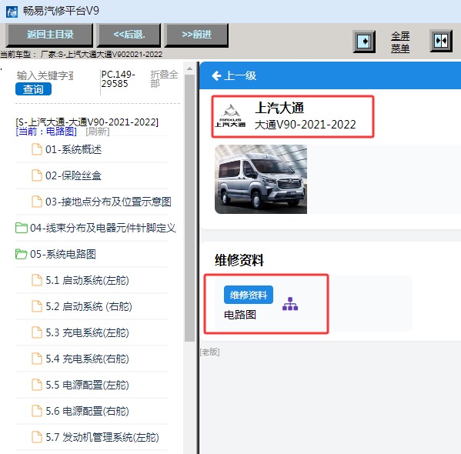Click the 畅易汽修平台V9 app icon
The image size is (461, 454).
(12, 12)
